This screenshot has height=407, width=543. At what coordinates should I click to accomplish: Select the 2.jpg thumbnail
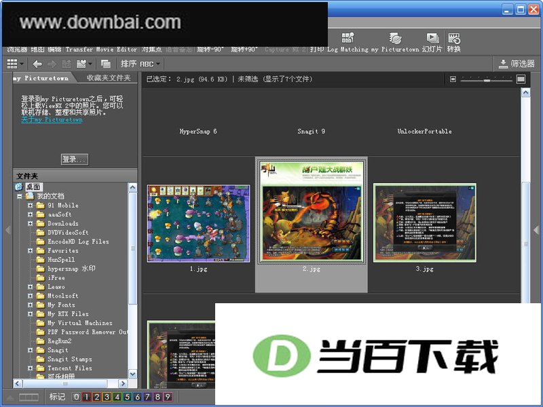tap(312, 211)
